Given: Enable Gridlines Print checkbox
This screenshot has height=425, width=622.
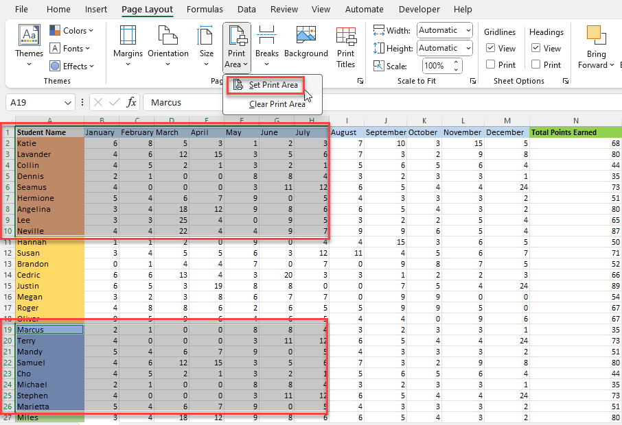Looking at the screenshot, I should tap(491, 64).
